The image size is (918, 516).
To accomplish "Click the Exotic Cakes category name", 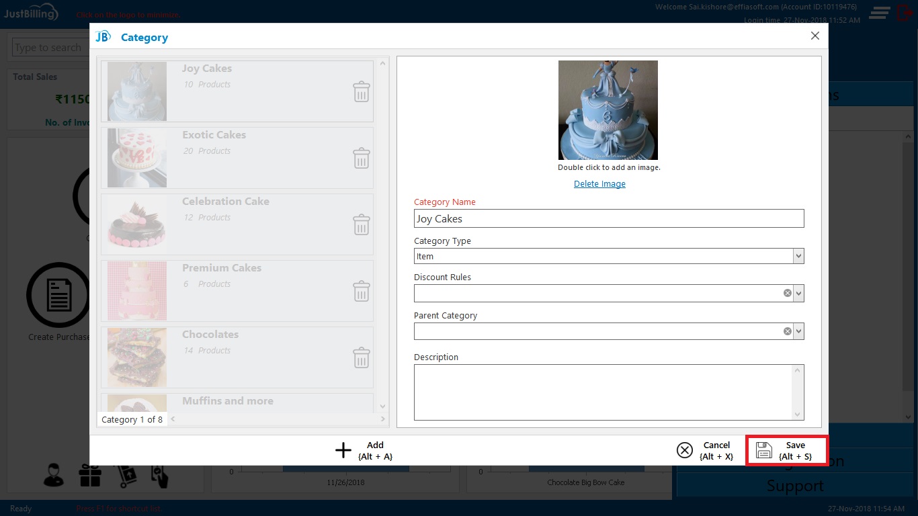I will click(x=214, y=135).
